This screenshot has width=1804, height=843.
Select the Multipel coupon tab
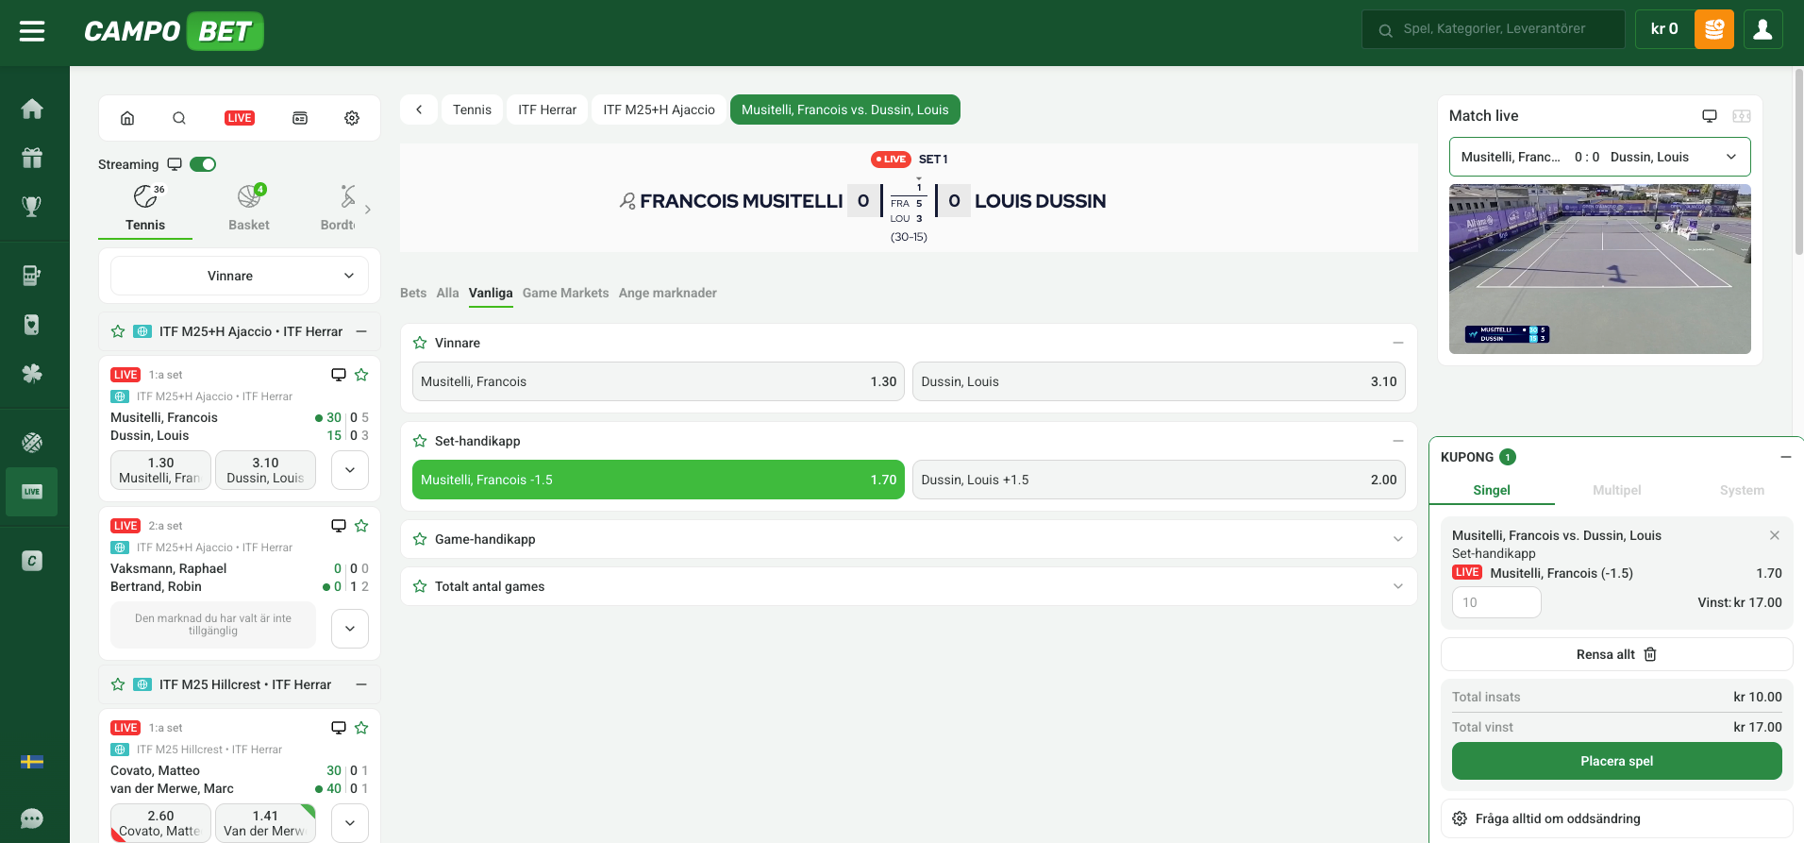coord(1616,490)
